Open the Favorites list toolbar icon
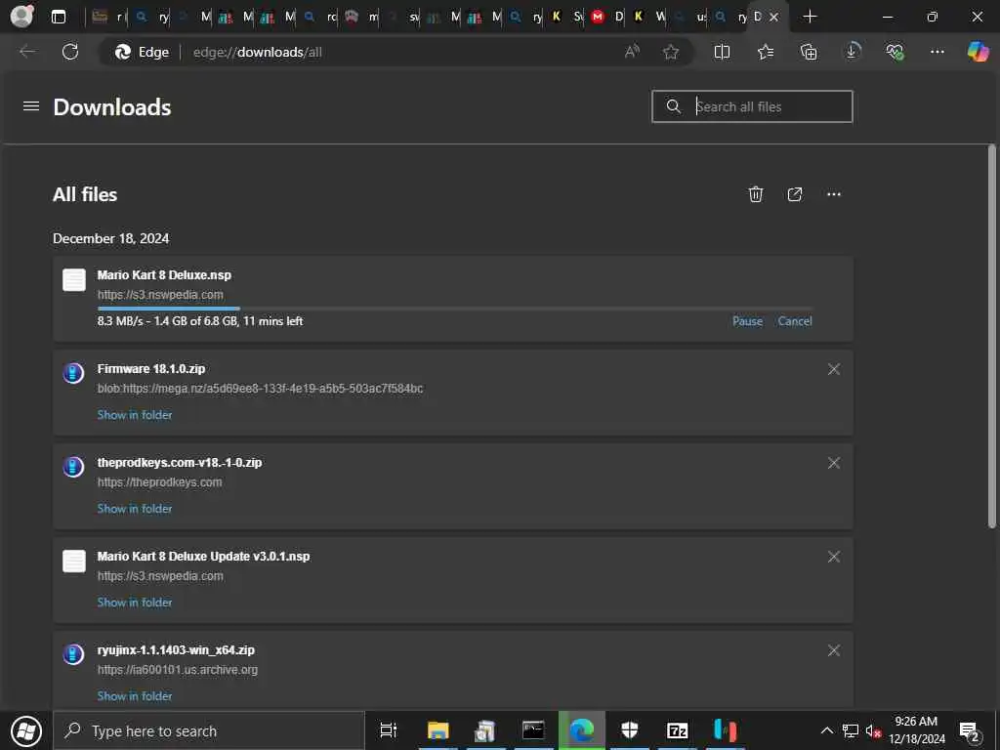 [x=766, y=52]
